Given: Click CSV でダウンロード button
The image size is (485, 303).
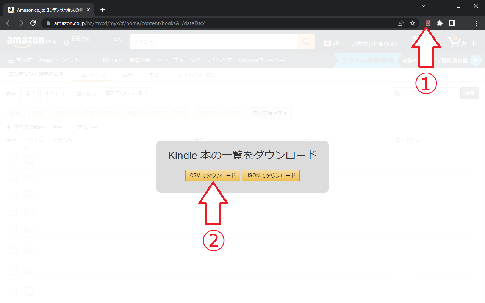Looking at the screenshot, I should pyautogui.click(x=213, y=175).
